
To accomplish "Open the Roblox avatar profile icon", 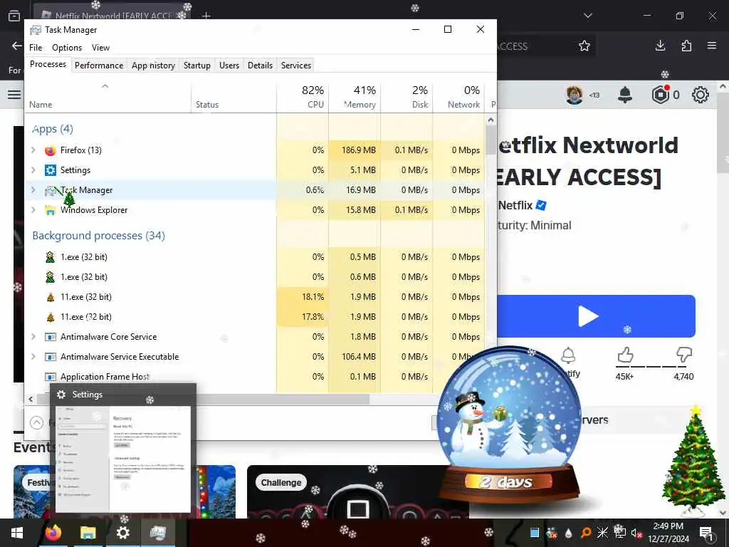I will pos(575,95).
